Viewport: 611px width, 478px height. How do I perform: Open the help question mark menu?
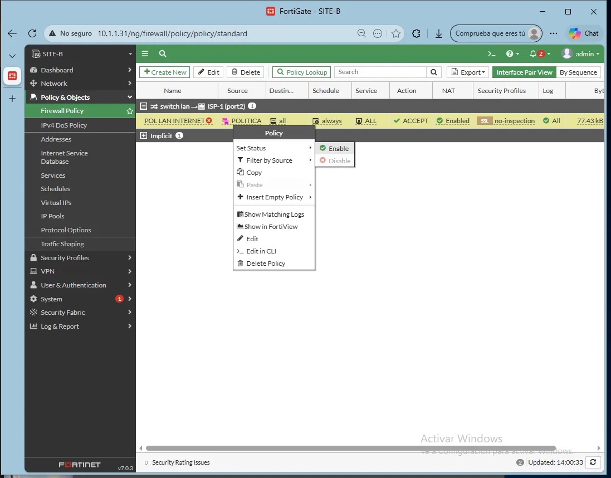click(x=512, y=54)
